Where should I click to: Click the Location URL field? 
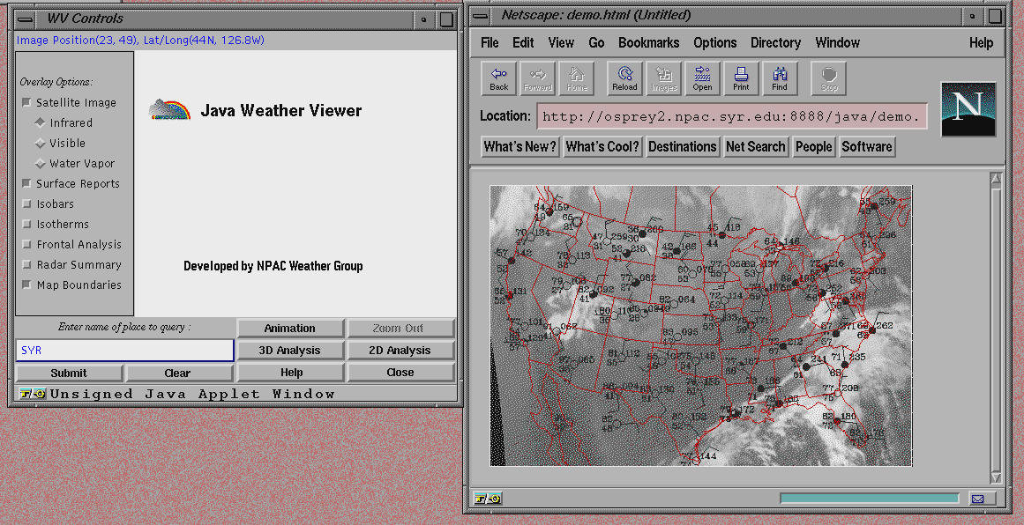coord(732,116)
